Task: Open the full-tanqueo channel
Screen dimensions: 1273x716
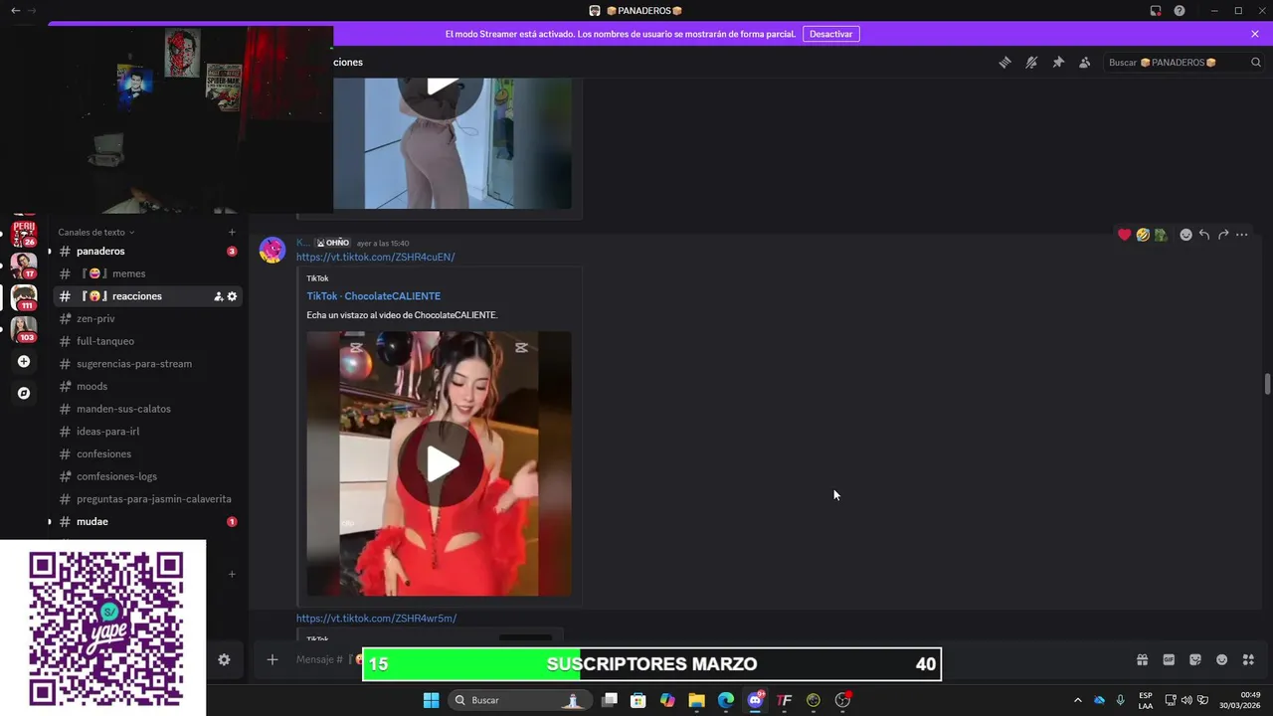Action: 147,341
